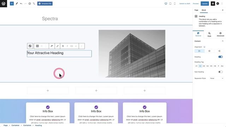Click the brush icon in block toolbar
Viewport: 226px width, 127px height.
pyautogui.click(x=57, y=46)
